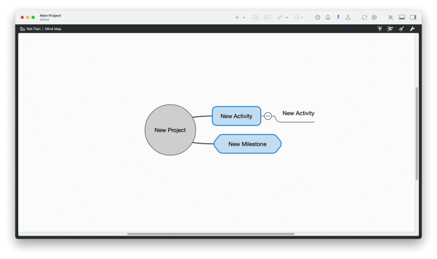Click the bell notifications icon
This screenshot has width=437, height=259.
[x=328, y=17]
